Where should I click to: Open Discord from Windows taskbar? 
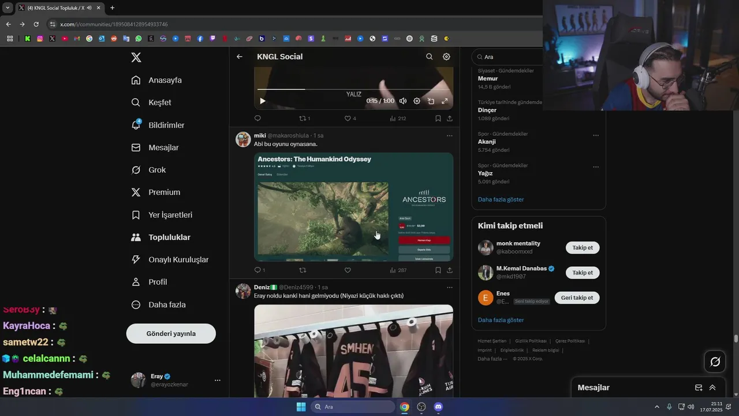click(x=438, y=407)
